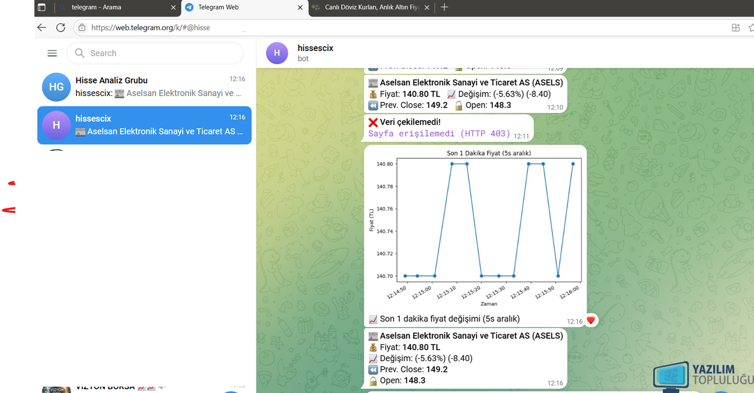Go back with browser back arrow

click(41, 28)
